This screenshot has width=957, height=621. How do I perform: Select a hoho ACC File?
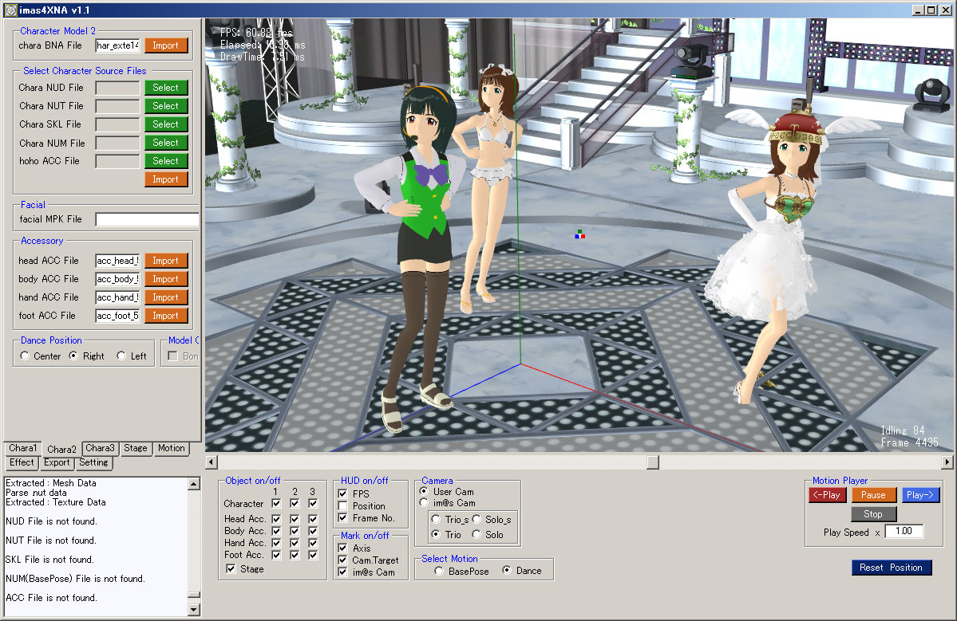[x=166, y=161]
